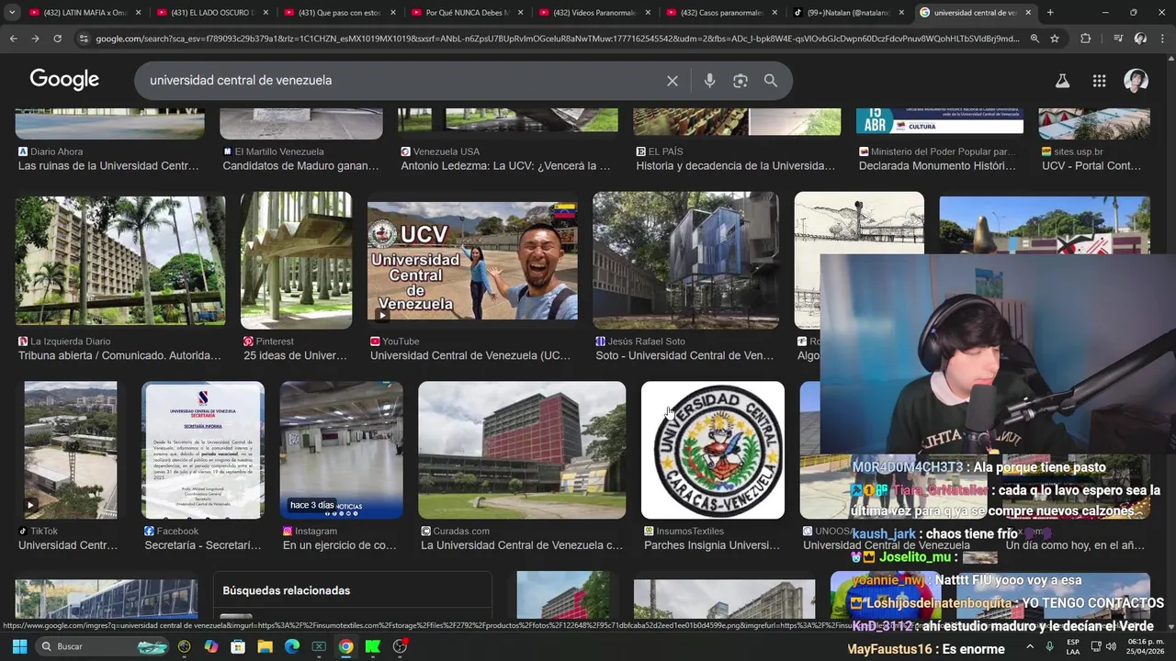Go to Google logo homepage
Screen dimensions: 1176x661
pos(64,80)
